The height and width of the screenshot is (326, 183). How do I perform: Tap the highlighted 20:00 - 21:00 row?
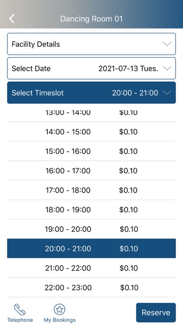[x=91, y=248]
